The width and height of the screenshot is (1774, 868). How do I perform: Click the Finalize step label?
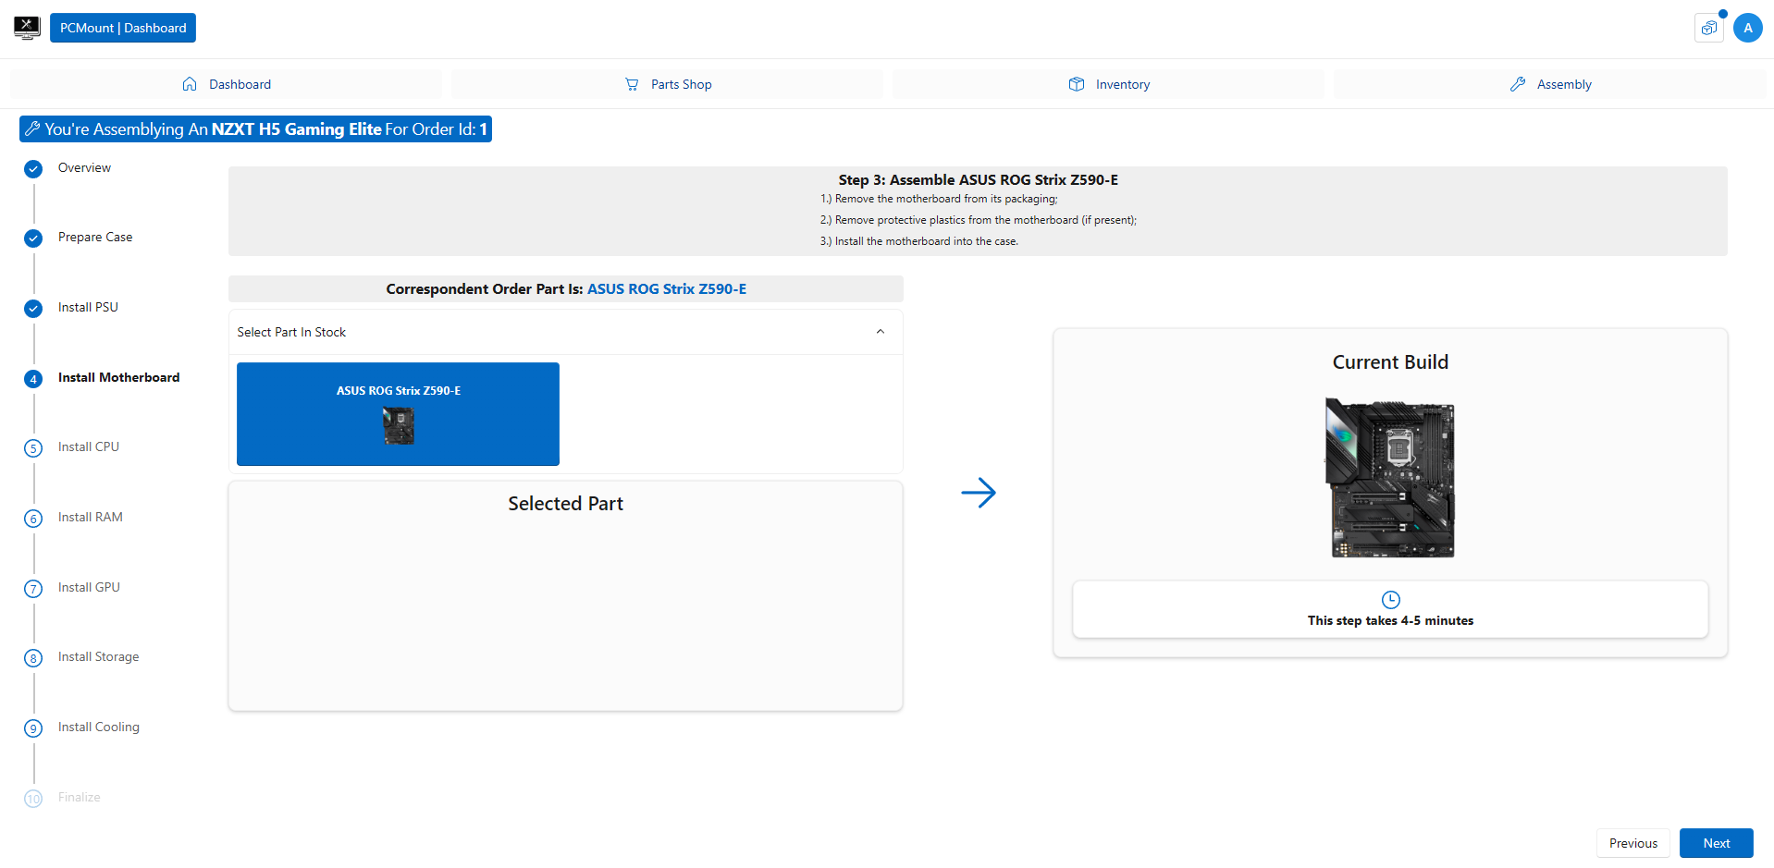(80, 797)
